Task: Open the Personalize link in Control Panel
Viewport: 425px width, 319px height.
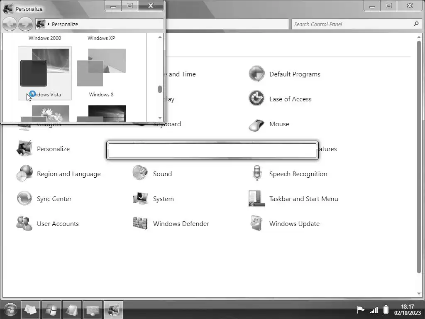Action: [53, 149]
